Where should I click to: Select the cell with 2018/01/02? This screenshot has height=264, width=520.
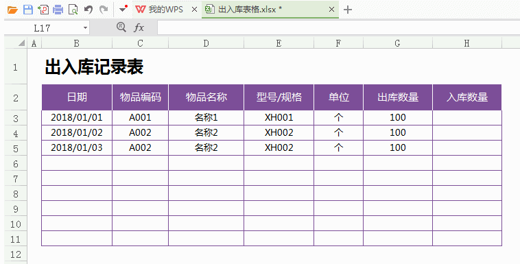[77, 132]
